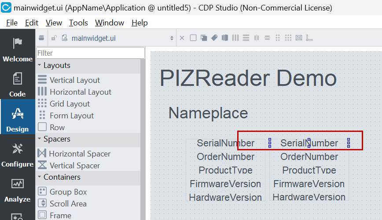Click the sidebar stack icon beside lock

[41, 38]
